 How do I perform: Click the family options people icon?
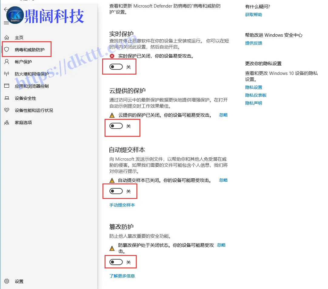(x=7, y=123)
